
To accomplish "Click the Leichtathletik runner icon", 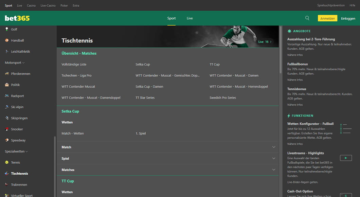I will pos(7,51).
